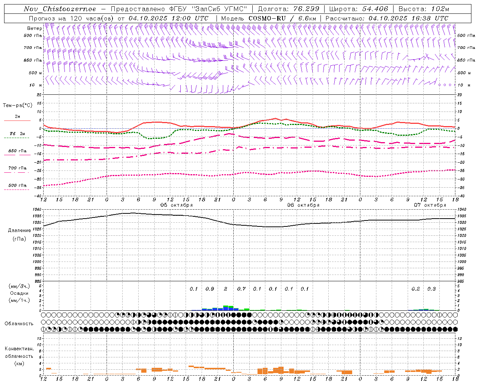
Task: Click the "Тем-ра(°C)" temperature label
Action: tap(18, 105)
